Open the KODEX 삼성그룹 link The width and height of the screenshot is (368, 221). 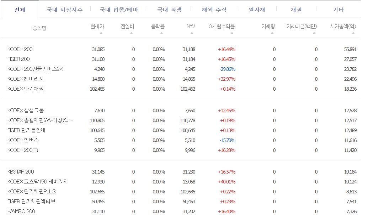tap(26, 110)
